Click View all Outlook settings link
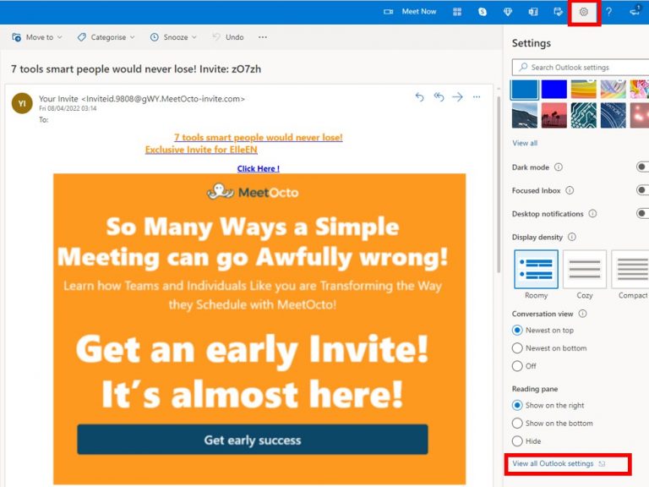 pyautogui.click(x=553, y=463)
